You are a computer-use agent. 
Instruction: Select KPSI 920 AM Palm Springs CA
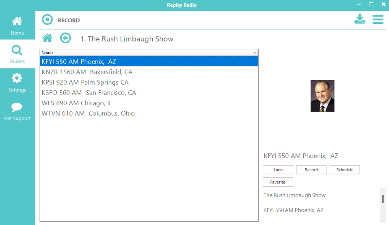pos(149,82)
